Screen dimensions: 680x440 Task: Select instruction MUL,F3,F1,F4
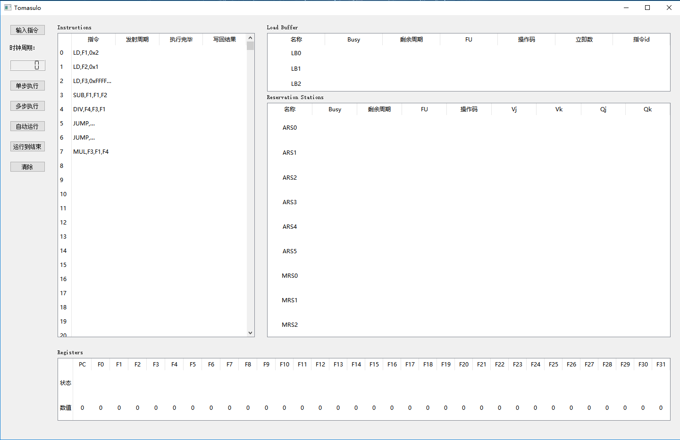[x=91, y=152]
